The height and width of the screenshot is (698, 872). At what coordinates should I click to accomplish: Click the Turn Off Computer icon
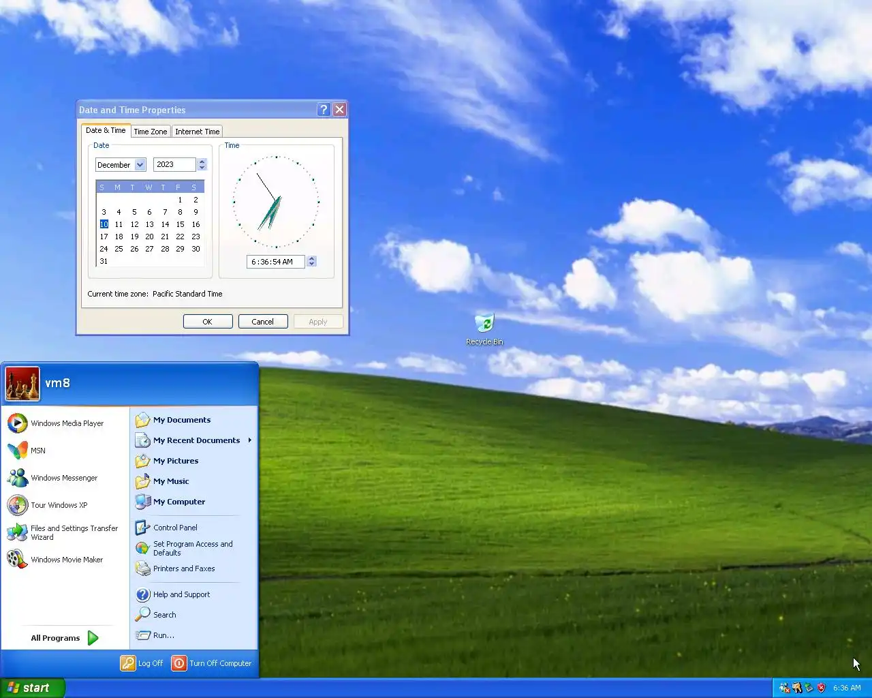179,663
